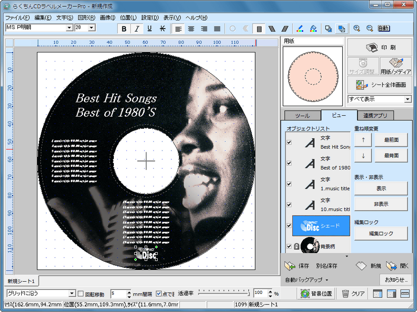Viewport: 417px width, 312px height.
Task: Uncheck the dot display checkbox
Action: 159,294
